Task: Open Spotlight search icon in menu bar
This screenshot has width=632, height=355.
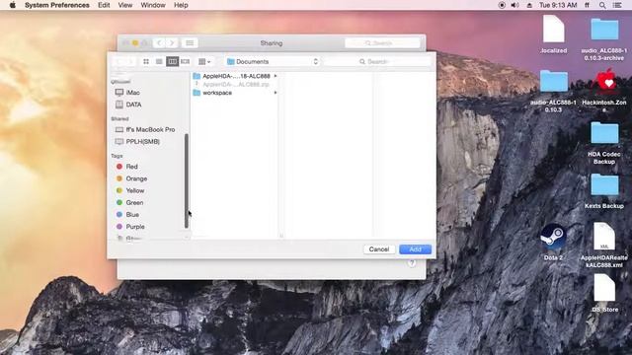Action: [x=602, y=5]
